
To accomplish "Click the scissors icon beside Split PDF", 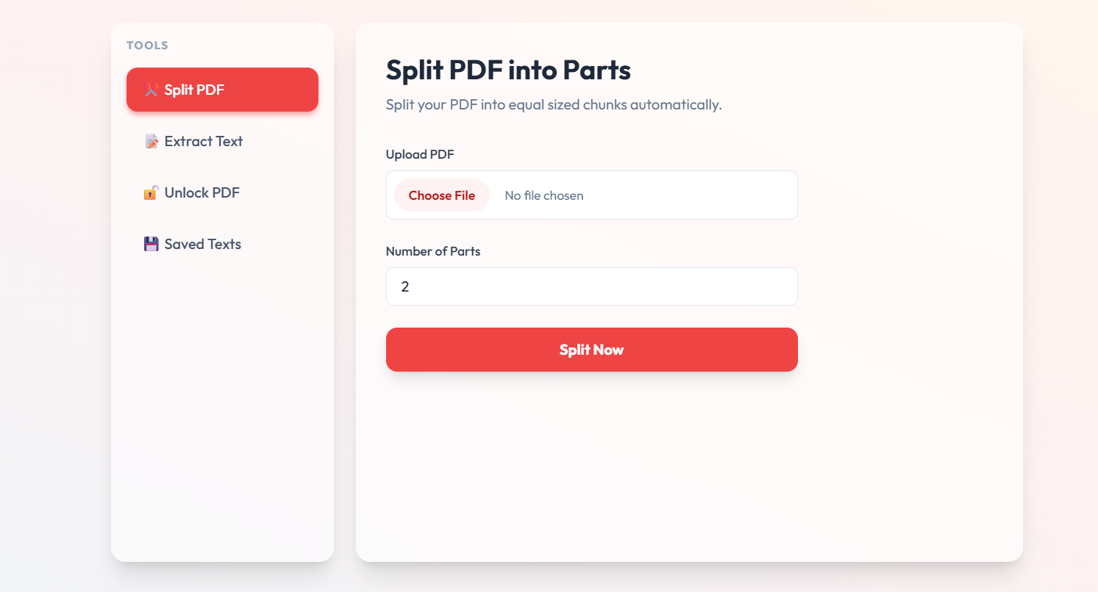I will pyautogui.click(x=151, y=90).
